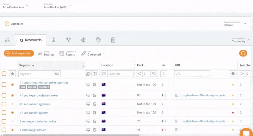Click Google icon for #1 seo ranker agencies

pyautogui.click(x=95, y=104)
